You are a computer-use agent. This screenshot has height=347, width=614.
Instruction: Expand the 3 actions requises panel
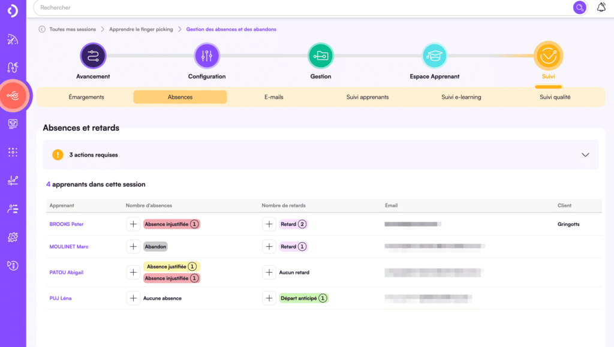(585, 155)
